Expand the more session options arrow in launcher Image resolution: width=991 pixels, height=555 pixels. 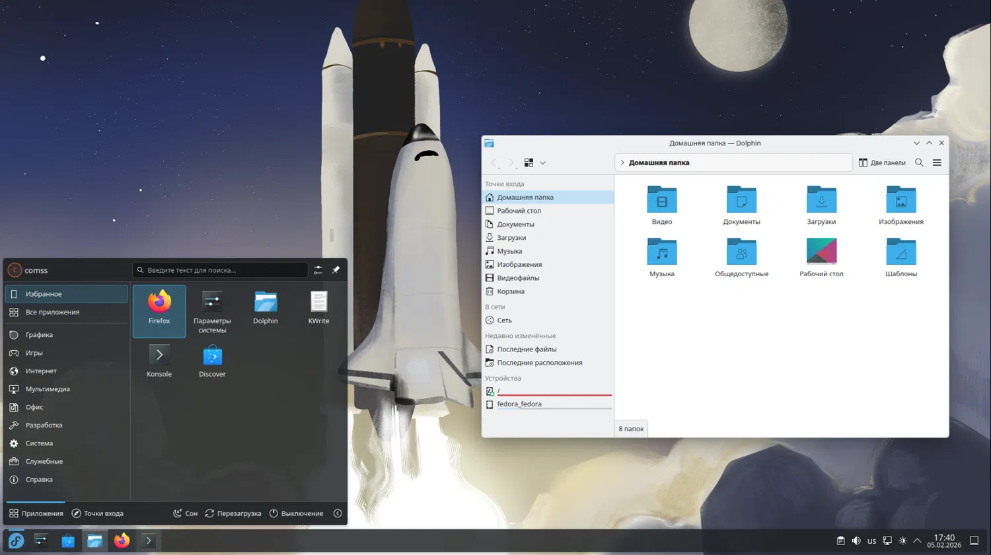[338, 513]
